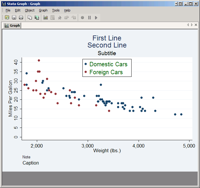The width and height of the screenshot is (200, 188).
Task: Start recording with the Record button
Action: click(x=82, y=18)
